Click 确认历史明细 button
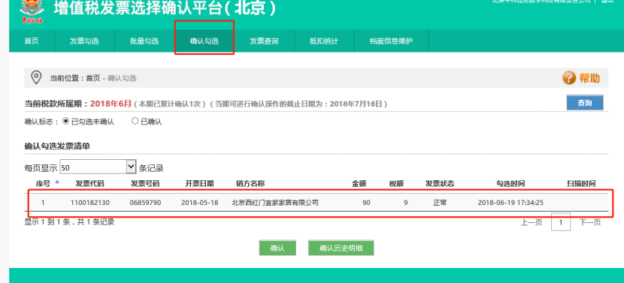The image size is (624, 283). [341, 248]
